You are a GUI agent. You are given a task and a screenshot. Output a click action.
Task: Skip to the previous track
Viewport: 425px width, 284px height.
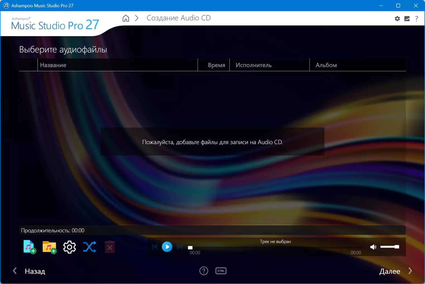154,247
